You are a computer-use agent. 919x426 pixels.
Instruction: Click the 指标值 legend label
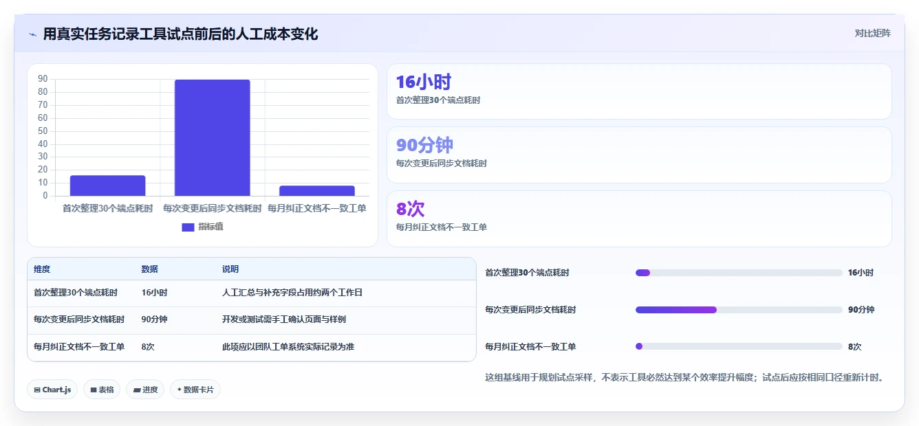tap(210, 227)
